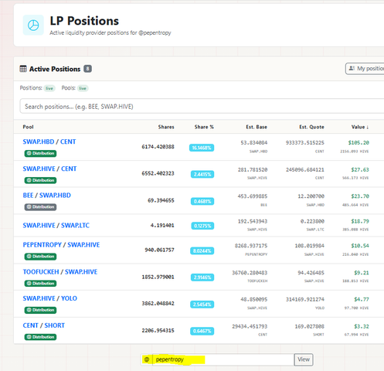Viewport: 384px width, 371px height.
Task: Open SWAP.HIVE link in SWAP.HIVE / CENT row
Action: click(39, 168)
